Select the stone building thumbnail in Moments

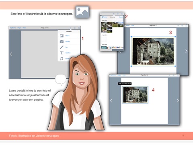[x=104, y=25]
